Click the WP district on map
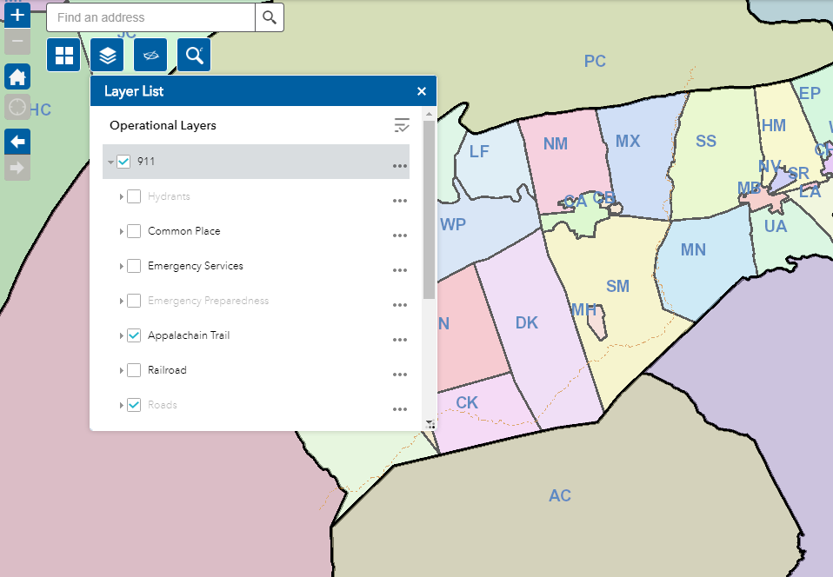 (453, 224)
